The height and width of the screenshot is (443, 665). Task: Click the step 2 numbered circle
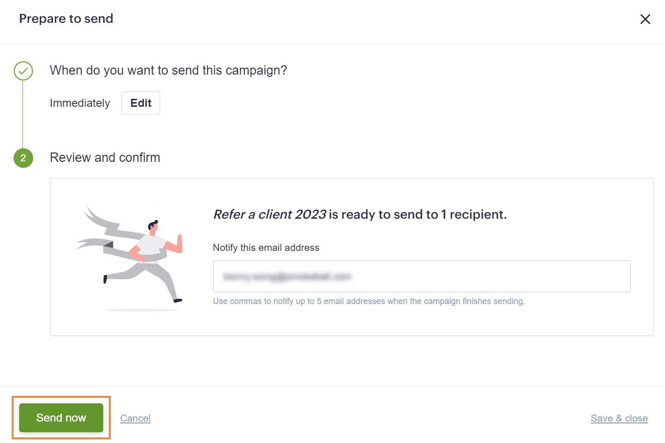(x=23, y=158)
